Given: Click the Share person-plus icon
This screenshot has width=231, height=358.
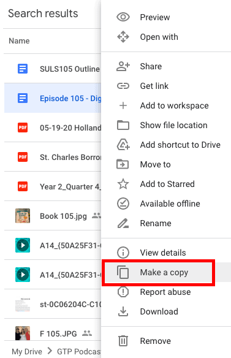Looking at the screenshot, I should tap(123, 66).
